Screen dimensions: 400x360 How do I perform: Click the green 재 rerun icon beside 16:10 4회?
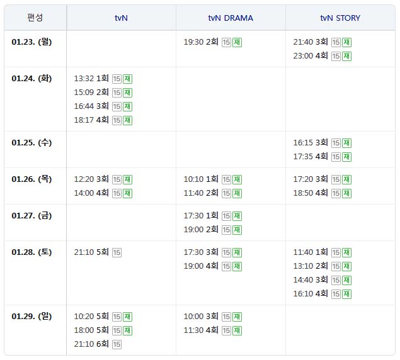(346, 294)
